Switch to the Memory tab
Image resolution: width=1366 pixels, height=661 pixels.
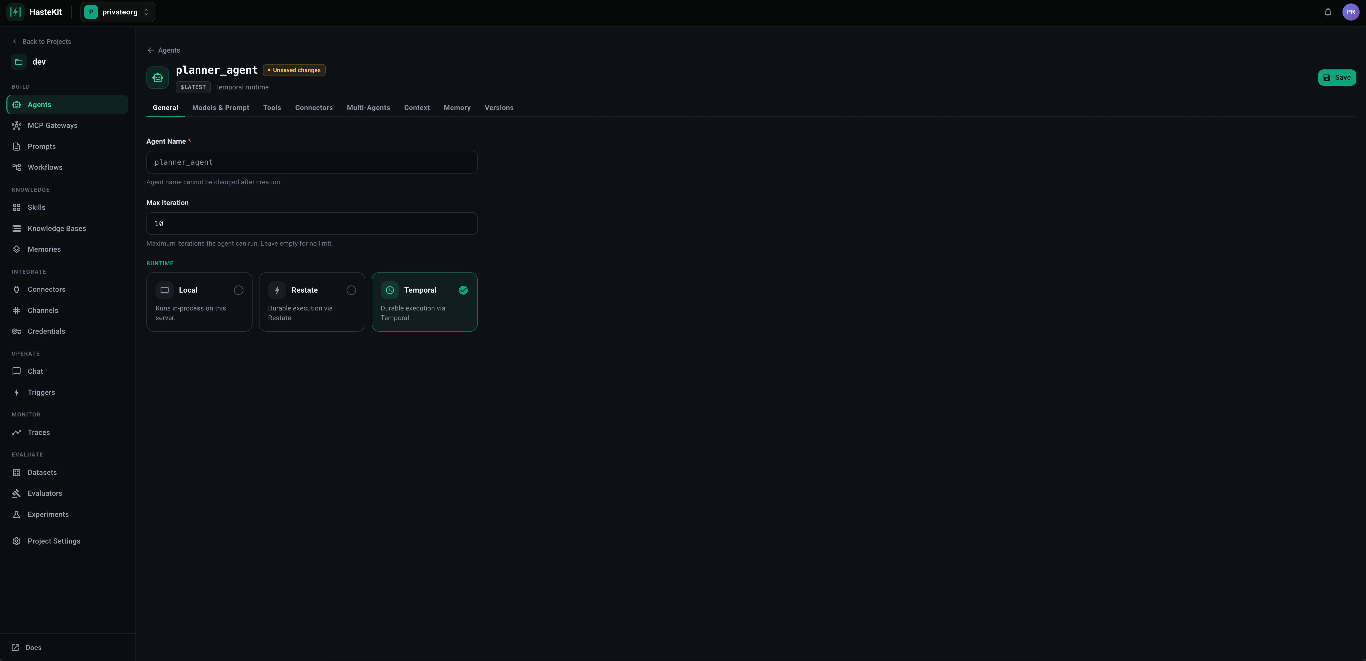[x=457, y=108]
